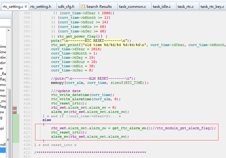
Task: Switch to the rtc_setting.c tab
Action: click(13, 6)
